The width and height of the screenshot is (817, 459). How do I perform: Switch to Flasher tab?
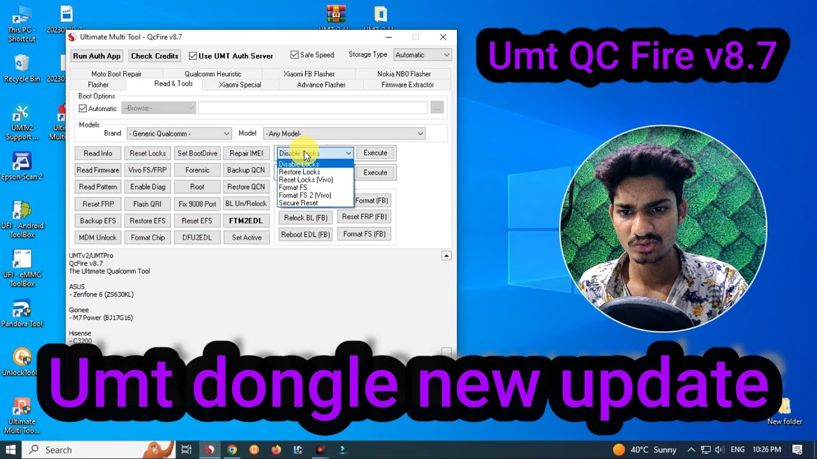coord(98,85)
